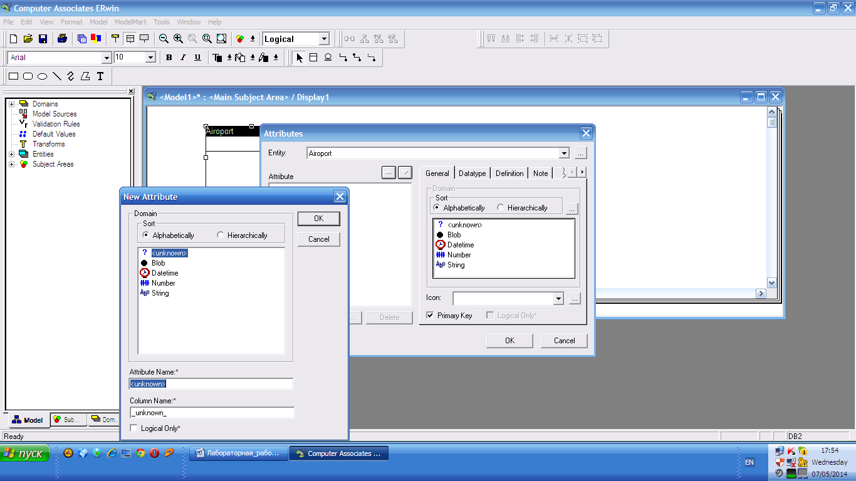This screenshot has width=856, height=481.
Task: Click the attribute display level icon
Action: (130, 39)
